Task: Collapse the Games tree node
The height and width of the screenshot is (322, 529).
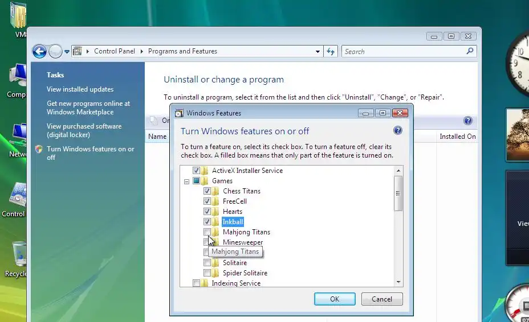Action: click(x=186, y=181)
